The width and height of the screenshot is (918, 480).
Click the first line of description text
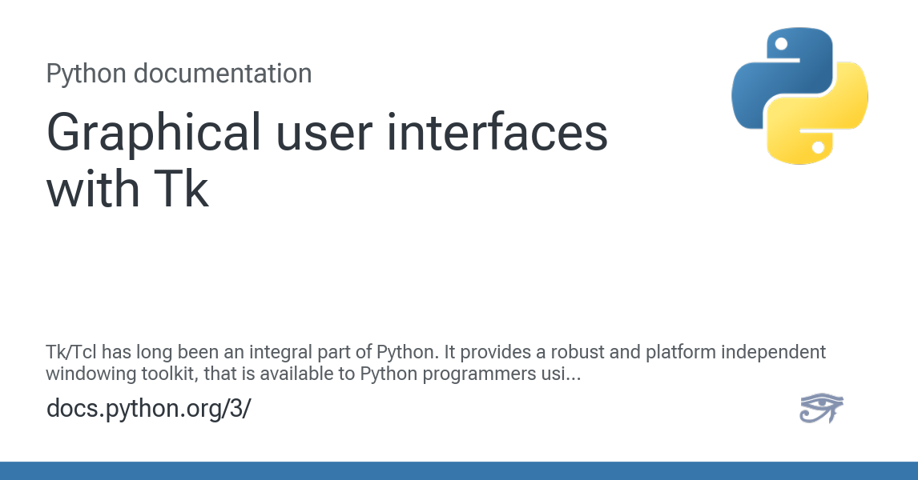click(x=436, y=352)
